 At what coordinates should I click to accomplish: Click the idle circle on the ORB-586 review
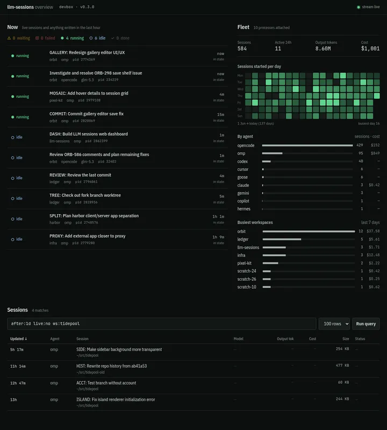(13, 158)
